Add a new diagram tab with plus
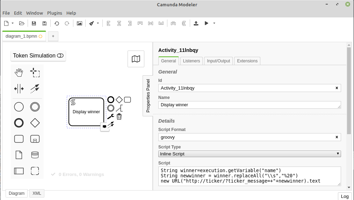354x200 pixels. (53, 36)
